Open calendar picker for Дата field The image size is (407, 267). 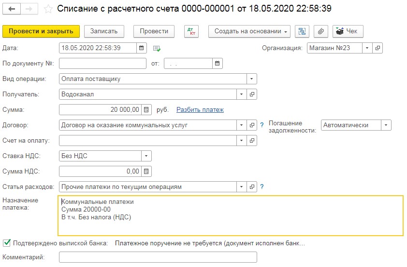pyautogui.click(x=141, y=48)
